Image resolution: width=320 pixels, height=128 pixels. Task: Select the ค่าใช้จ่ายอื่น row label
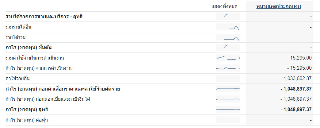(x=17, y=79)
